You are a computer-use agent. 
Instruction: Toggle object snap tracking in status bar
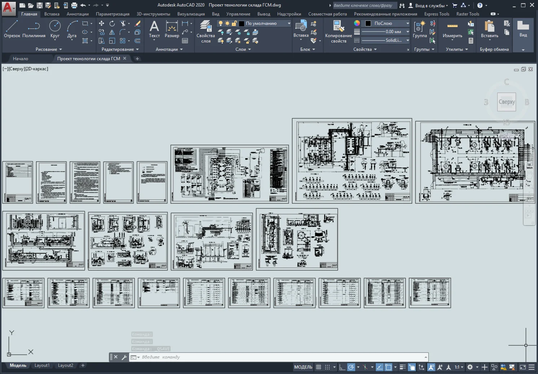379,367
